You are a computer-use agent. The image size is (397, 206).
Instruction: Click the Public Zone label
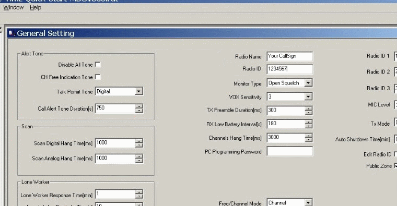(x=379, y=166)
